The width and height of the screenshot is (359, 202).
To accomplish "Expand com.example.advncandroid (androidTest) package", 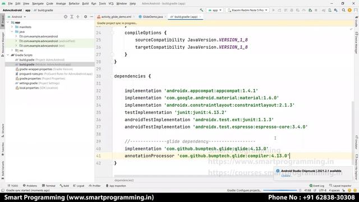I will pos(16,41).
